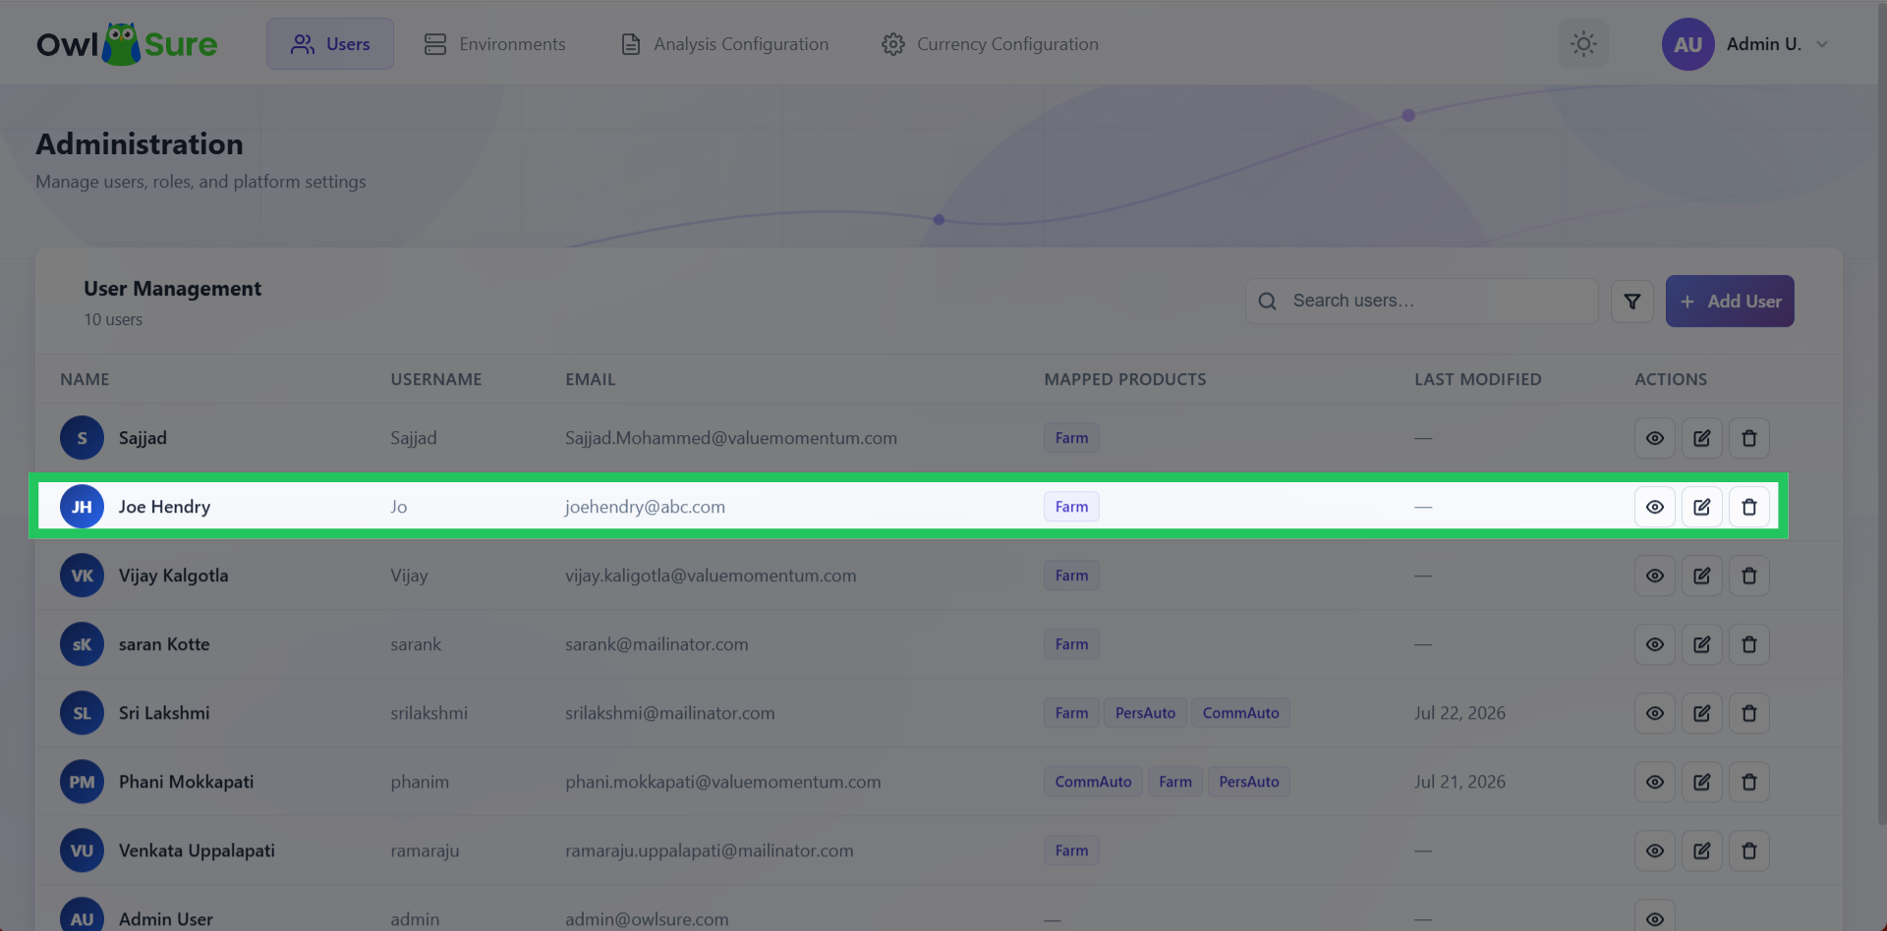The image size is (1887, 931).
Task: View details for Sajjad
Action: click(1655, 438)
